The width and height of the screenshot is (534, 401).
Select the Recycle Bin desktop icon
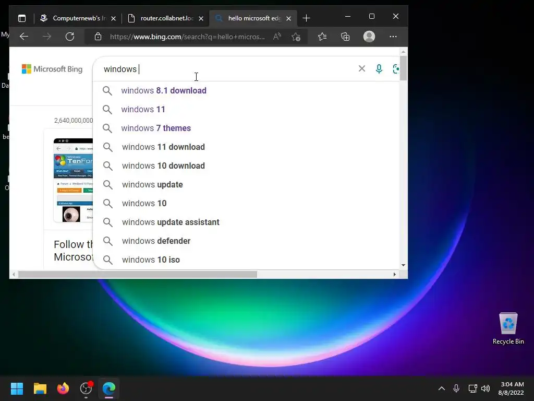[x=508, y=329]
